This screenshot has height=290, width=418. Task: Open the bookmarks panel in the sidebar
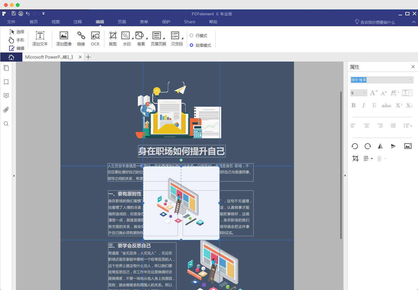6,82
